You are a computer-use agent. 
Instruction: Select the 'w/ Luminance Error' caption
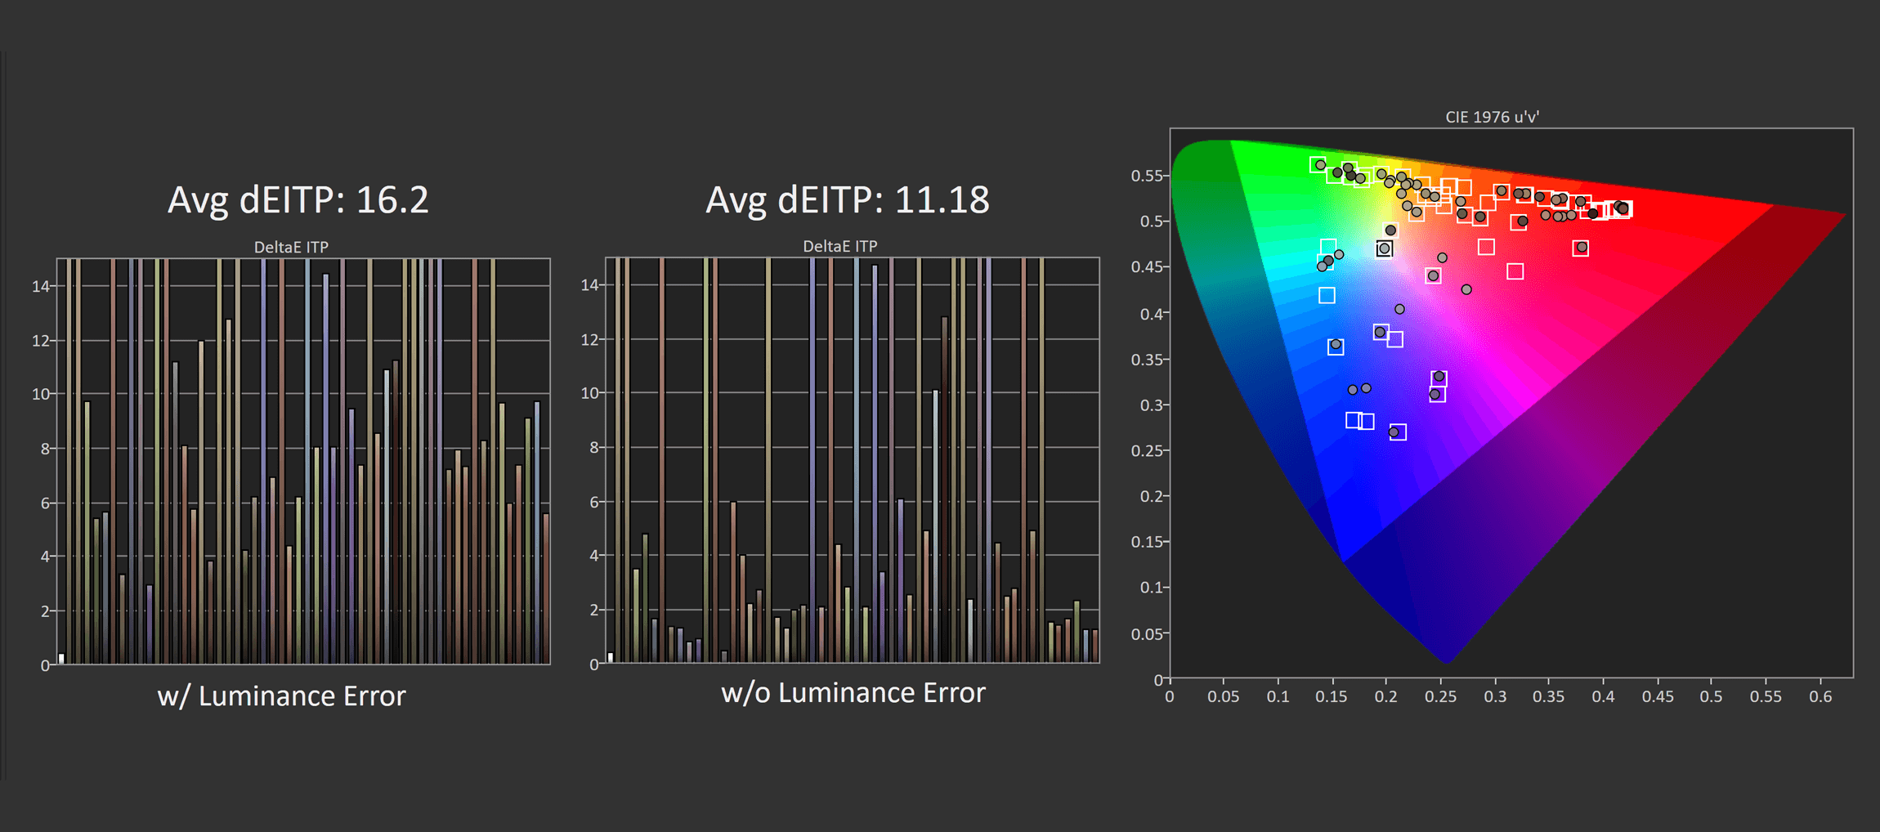pos(281,696)
